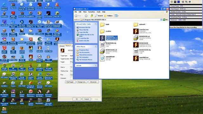Open the Tools menu
The width and height of the screenshot is (203, 114).
point(99,12)
